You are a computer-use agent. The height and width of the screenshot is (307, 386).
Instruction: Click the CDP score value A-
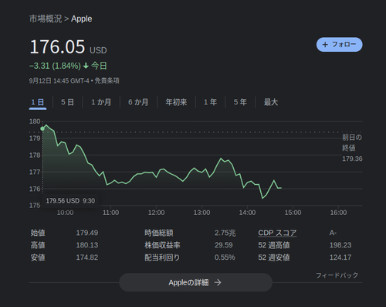point(333,233)
